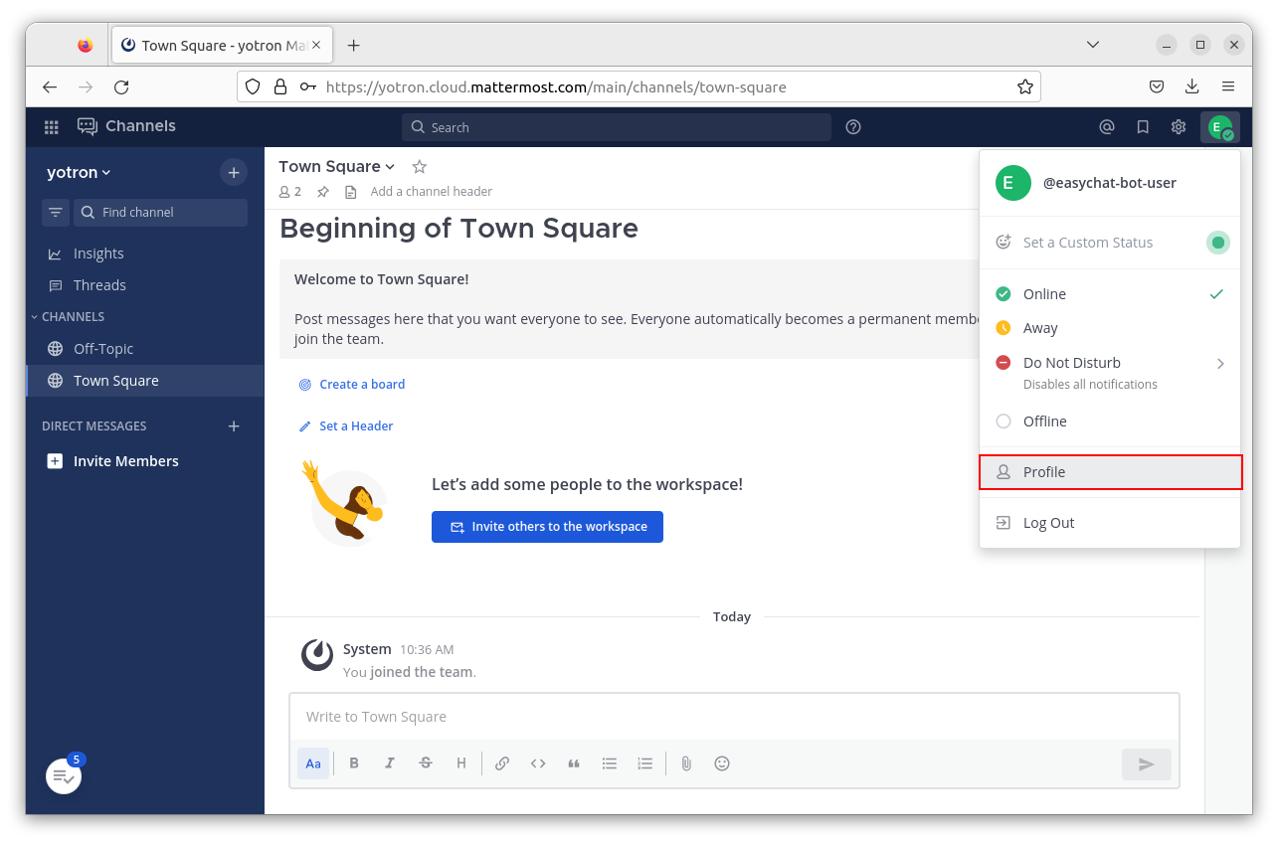Click the send message button
The width and height of the screenshot is (1278, 843).
point(1147,764)
